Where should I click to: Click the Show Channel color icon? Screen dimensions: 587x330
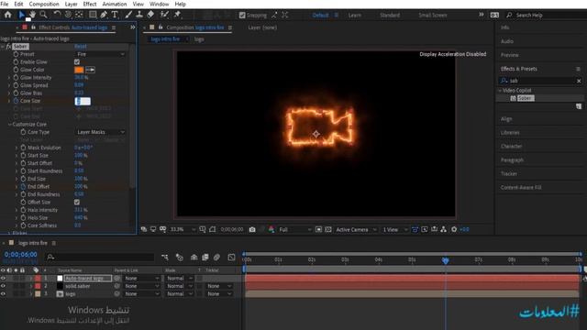pyautogui.click(x=271, y=229)
